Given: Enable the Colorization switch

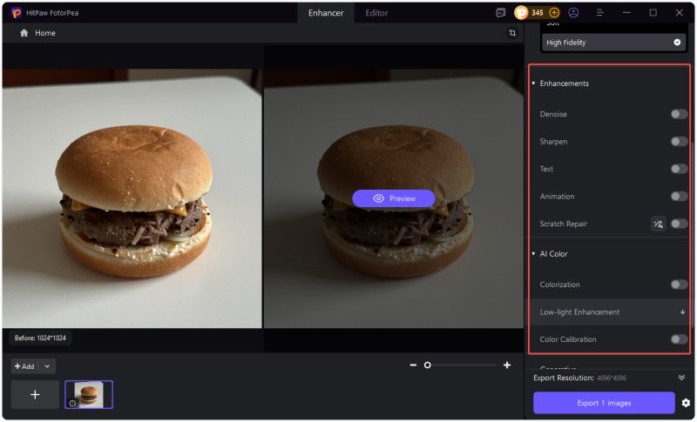Looking at the screenshot, I should [x=680, y=285].
